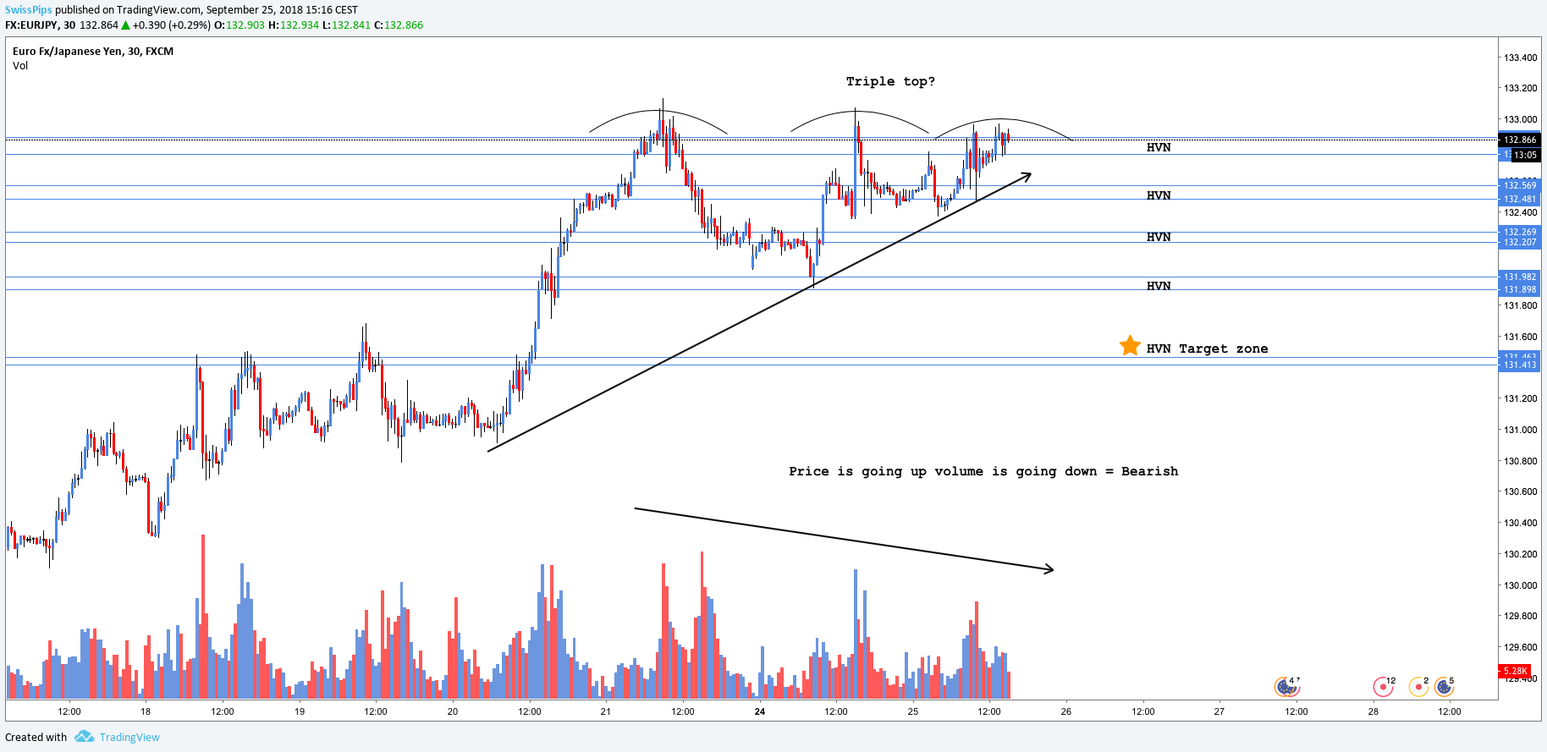Click the 131.898 price line tag

[1520, 289]
